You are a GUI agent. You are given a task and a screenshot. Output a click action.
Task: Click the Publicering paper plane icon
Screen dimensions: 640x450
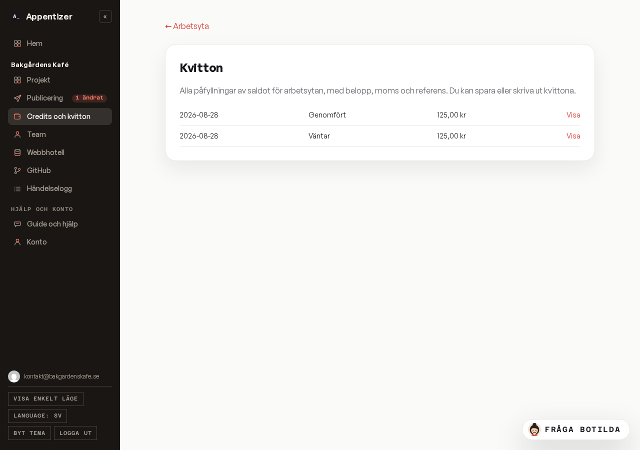[x=17, y=98]
